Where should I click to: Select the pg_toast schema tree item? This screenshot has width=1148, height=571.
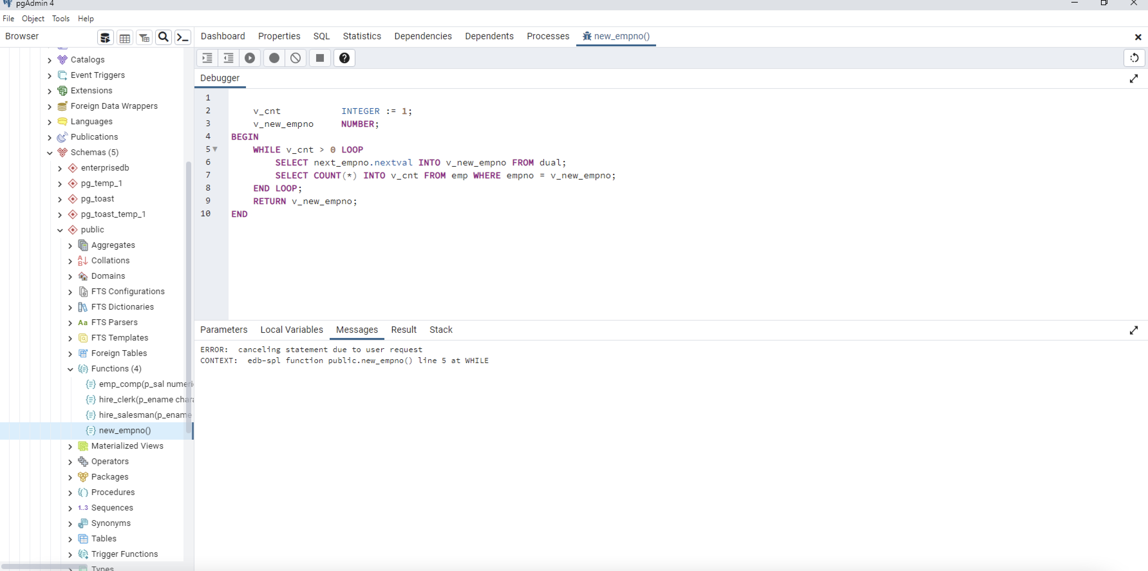point(97,199)
